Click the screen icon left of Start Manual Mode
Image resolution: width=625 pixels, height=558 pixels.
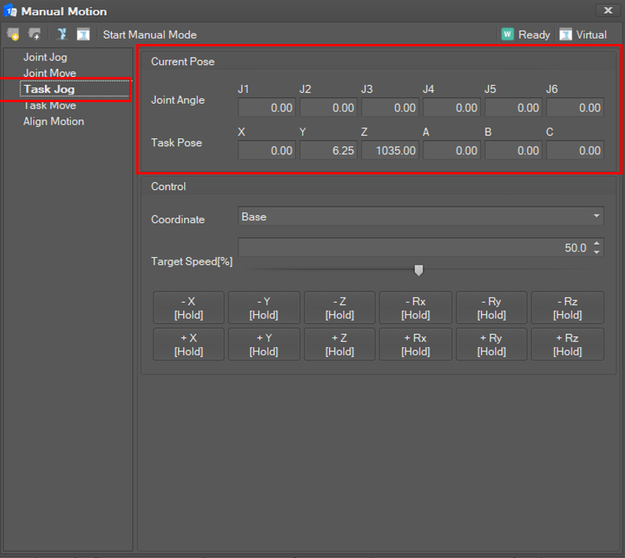[x=83, y=35]
